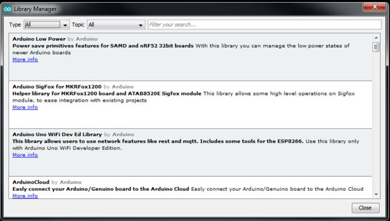Click the 'Filter your search' input field
The height and width of the screenshot is (221, 390).
point(264,24)
